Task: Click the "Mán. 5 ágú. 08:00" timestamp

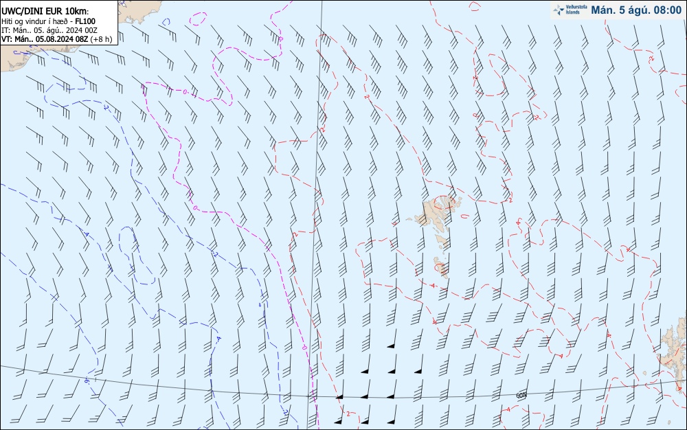Action: coord(636,10)
